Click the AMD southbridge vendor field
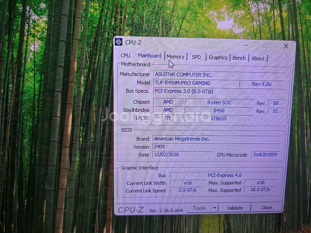Viewport: 311px width, 233px height. point(168,110)
